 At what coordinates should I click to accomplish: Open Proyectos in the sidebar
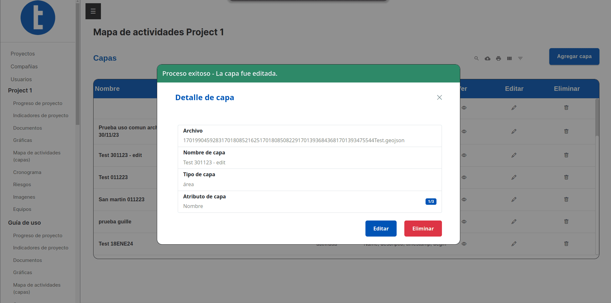[x=22, y=54]
